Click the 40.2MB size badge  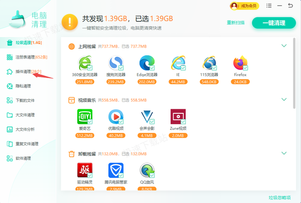click(116, 136)
